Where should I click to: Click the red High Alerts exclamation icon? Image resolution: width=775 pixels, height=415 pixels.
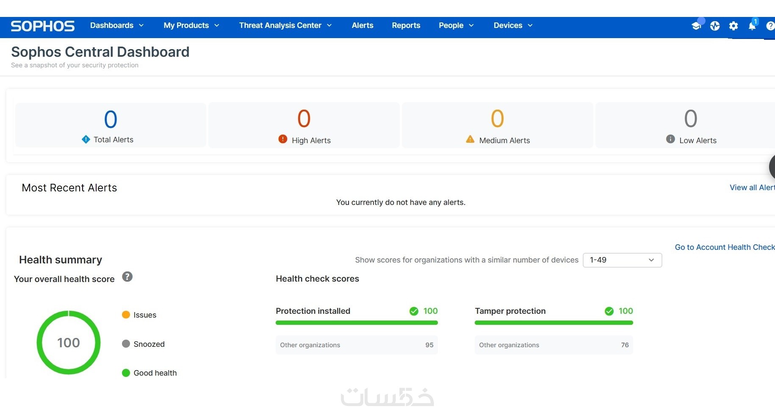click(x=283, y=139)
